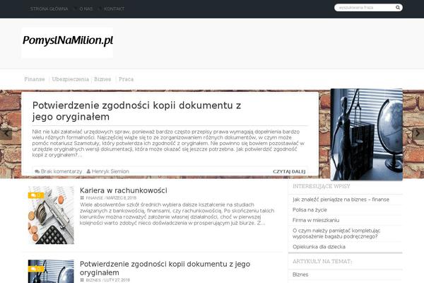Screen dimensions: 424x283
Task: Click the Marzec 8, 2018 date text
Action: pos(121,198)
